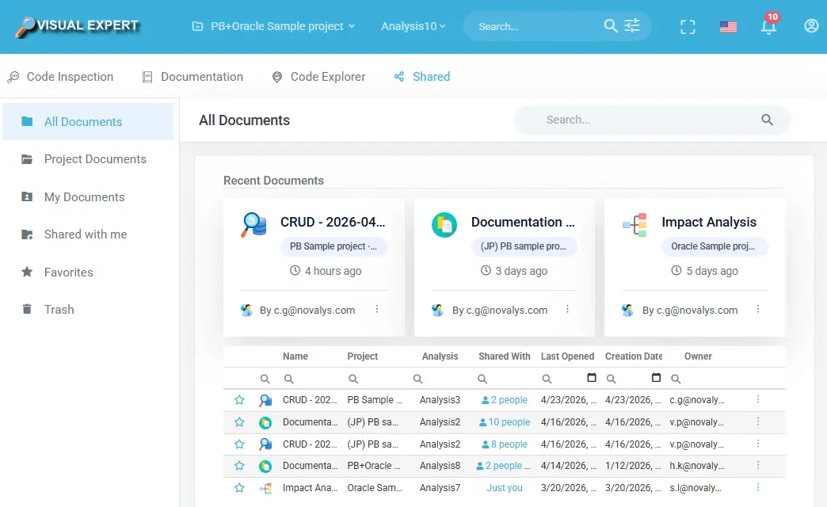
Task: Favorite the CRUD Analysis3 row star
Action: click(239, 400)
